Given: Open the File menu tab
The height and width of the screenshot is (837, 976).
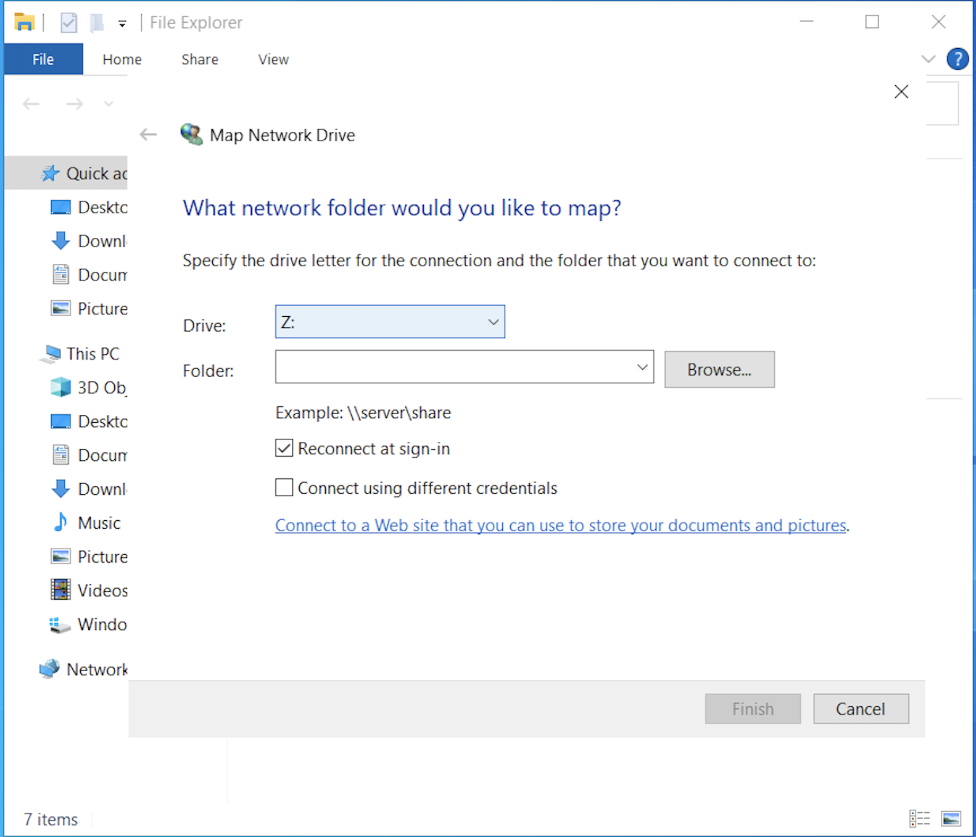Looking at the screenshot, I should 43,59.
